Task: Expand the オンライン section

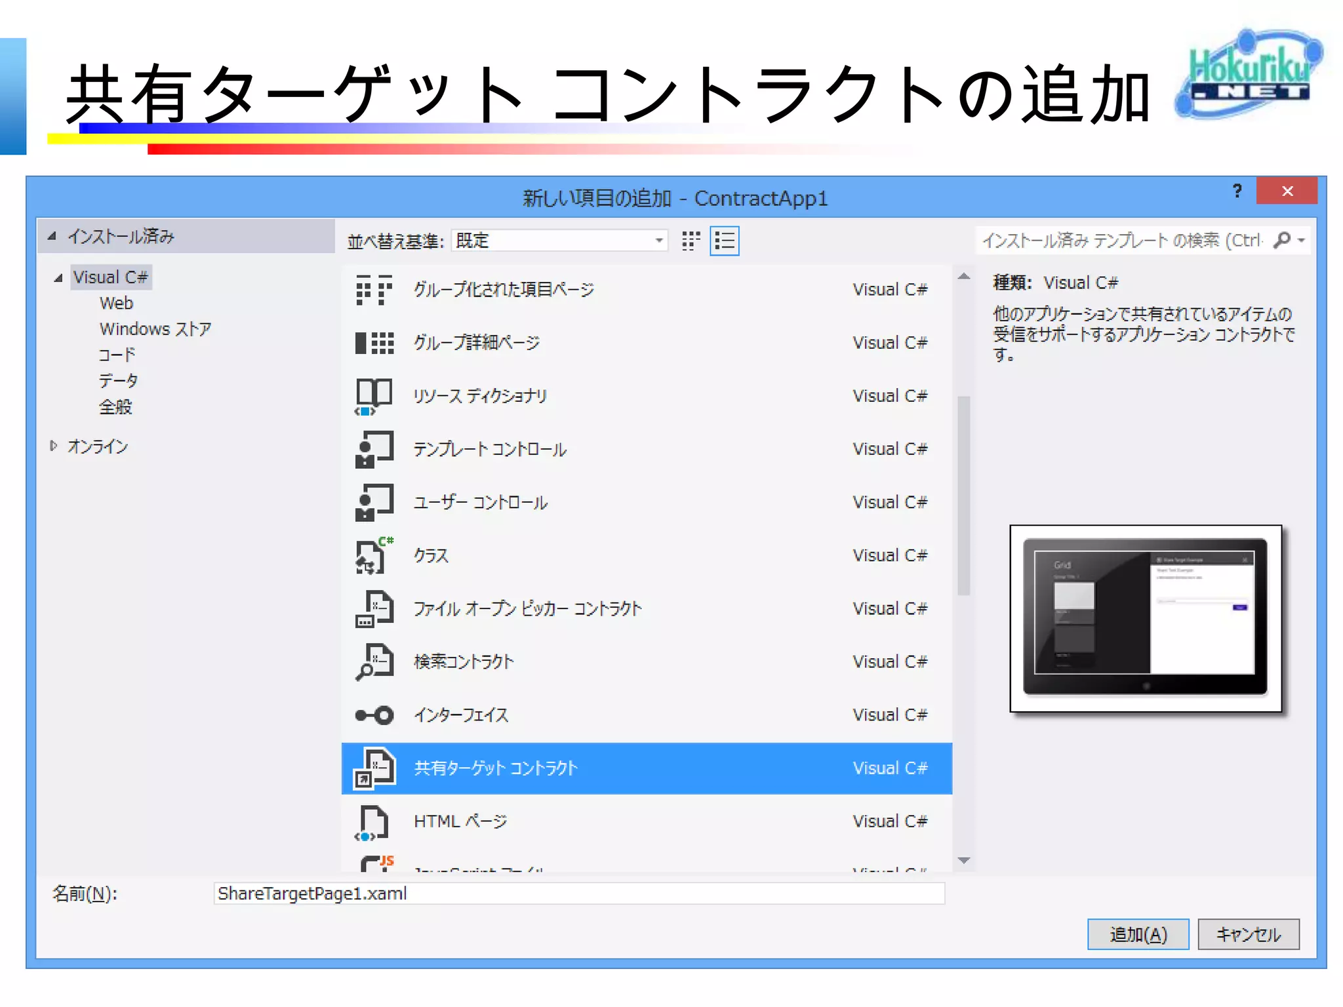Action: [x=54, y=446]
